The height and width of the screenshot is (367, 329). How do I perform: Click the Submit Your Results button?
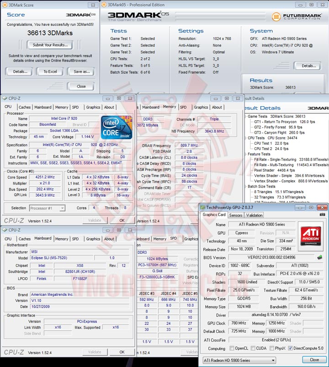(50, 45)
